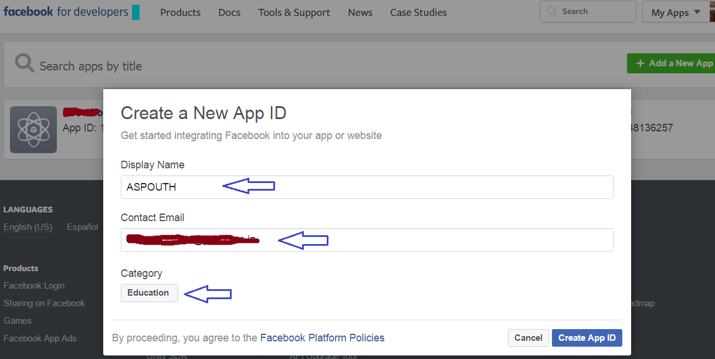Open the Tools & Support menu
Image resolution: width=715 pixels, height=359 pixels.
click(293, 12)
